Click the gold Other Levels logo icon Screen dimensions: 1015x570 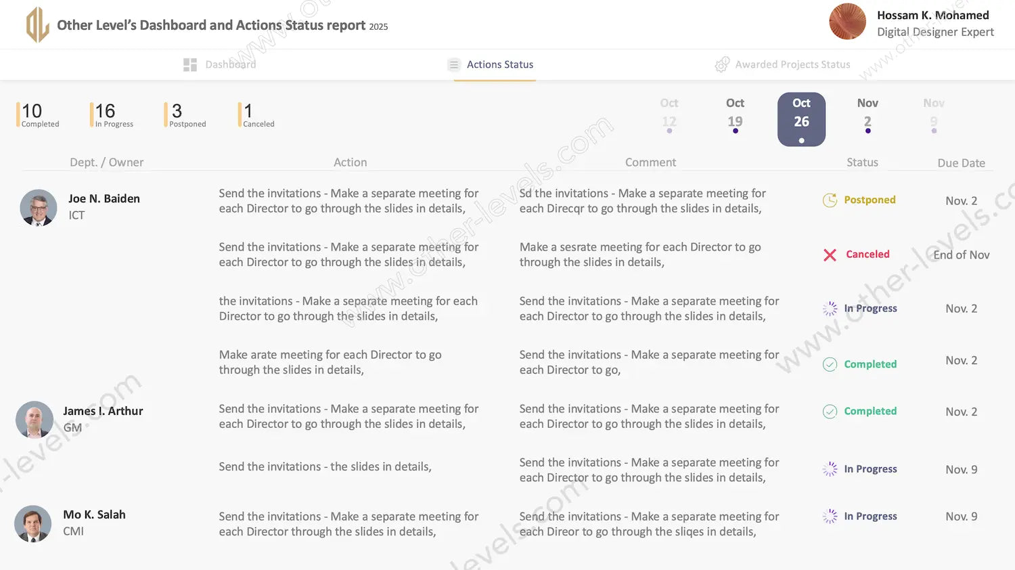pyautogui.click(x=37, y=25)
